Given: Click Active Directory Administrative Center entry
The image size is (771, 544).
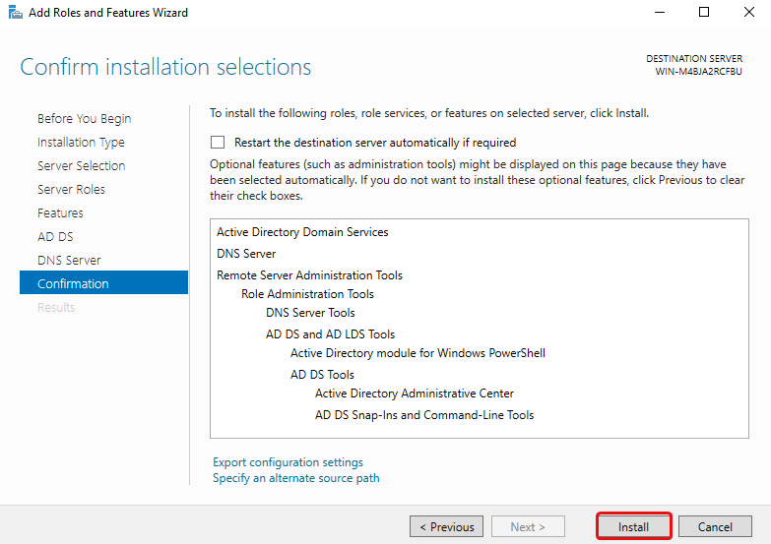Looking at the screenshot, I should (415, 393).
